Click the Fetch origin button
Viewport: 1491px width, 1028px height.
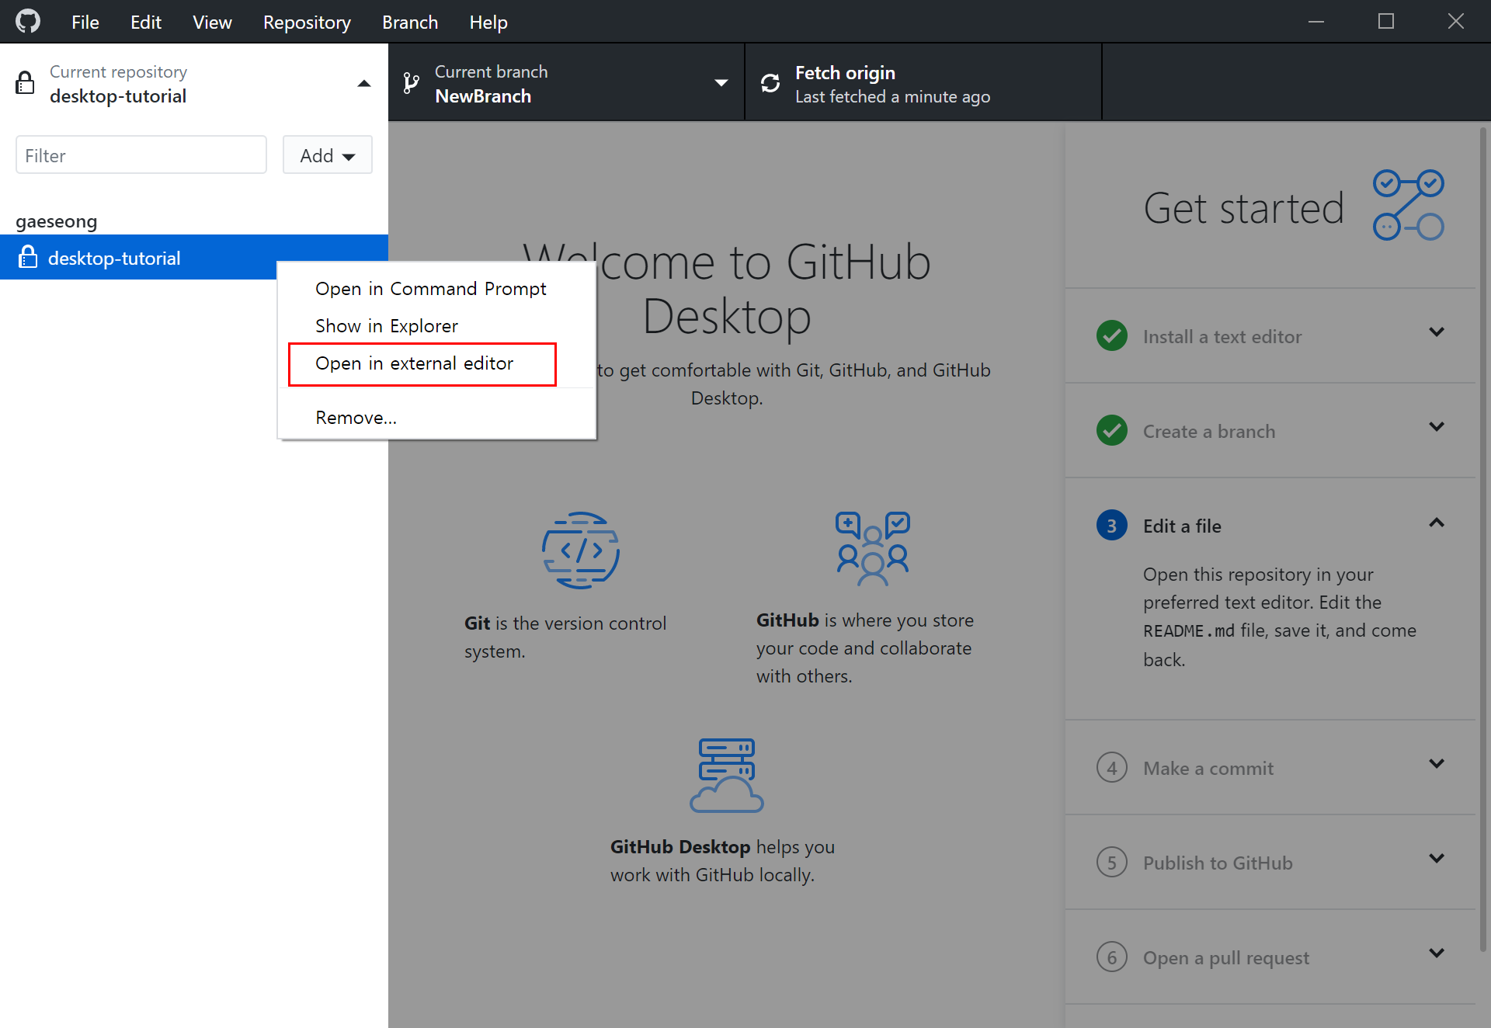(x=923, y=83)
